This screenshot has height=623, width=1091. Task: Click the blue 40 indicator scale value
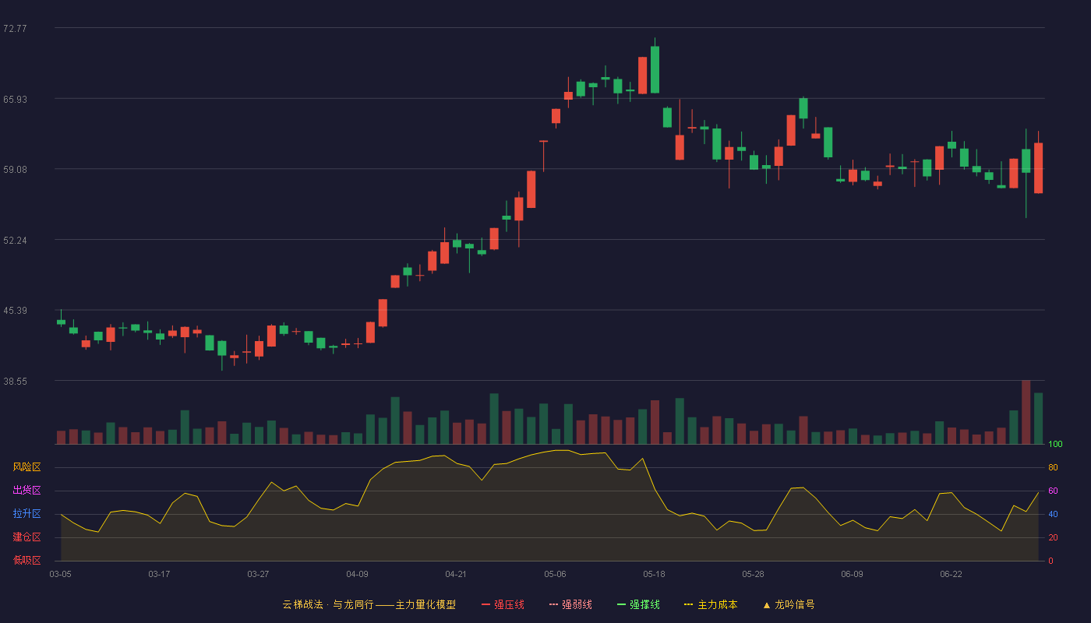click(1053, 514)
